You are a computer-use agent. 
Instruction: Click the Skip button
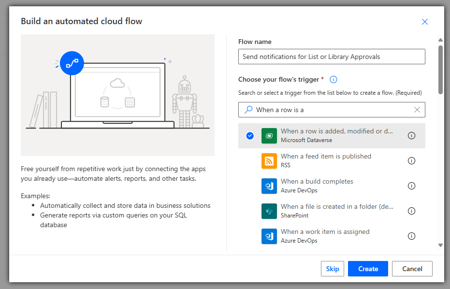(x=333, y=269)
